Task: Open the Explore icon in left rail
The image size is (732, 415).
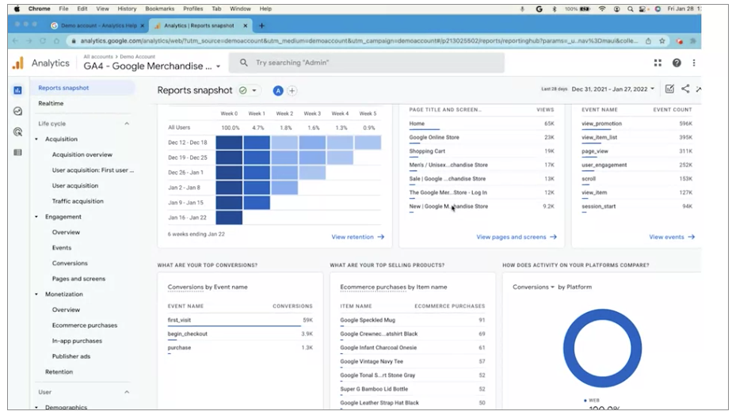Action: (17, 111)
